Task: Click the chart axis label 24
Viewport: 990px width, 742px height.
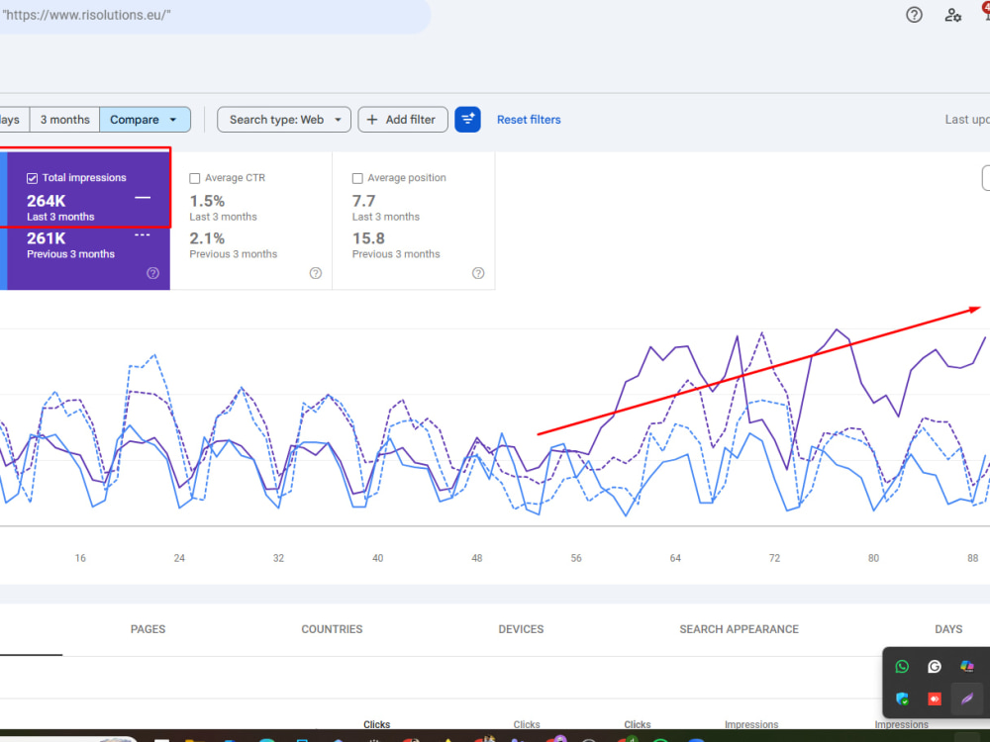Action: (179, 558)
